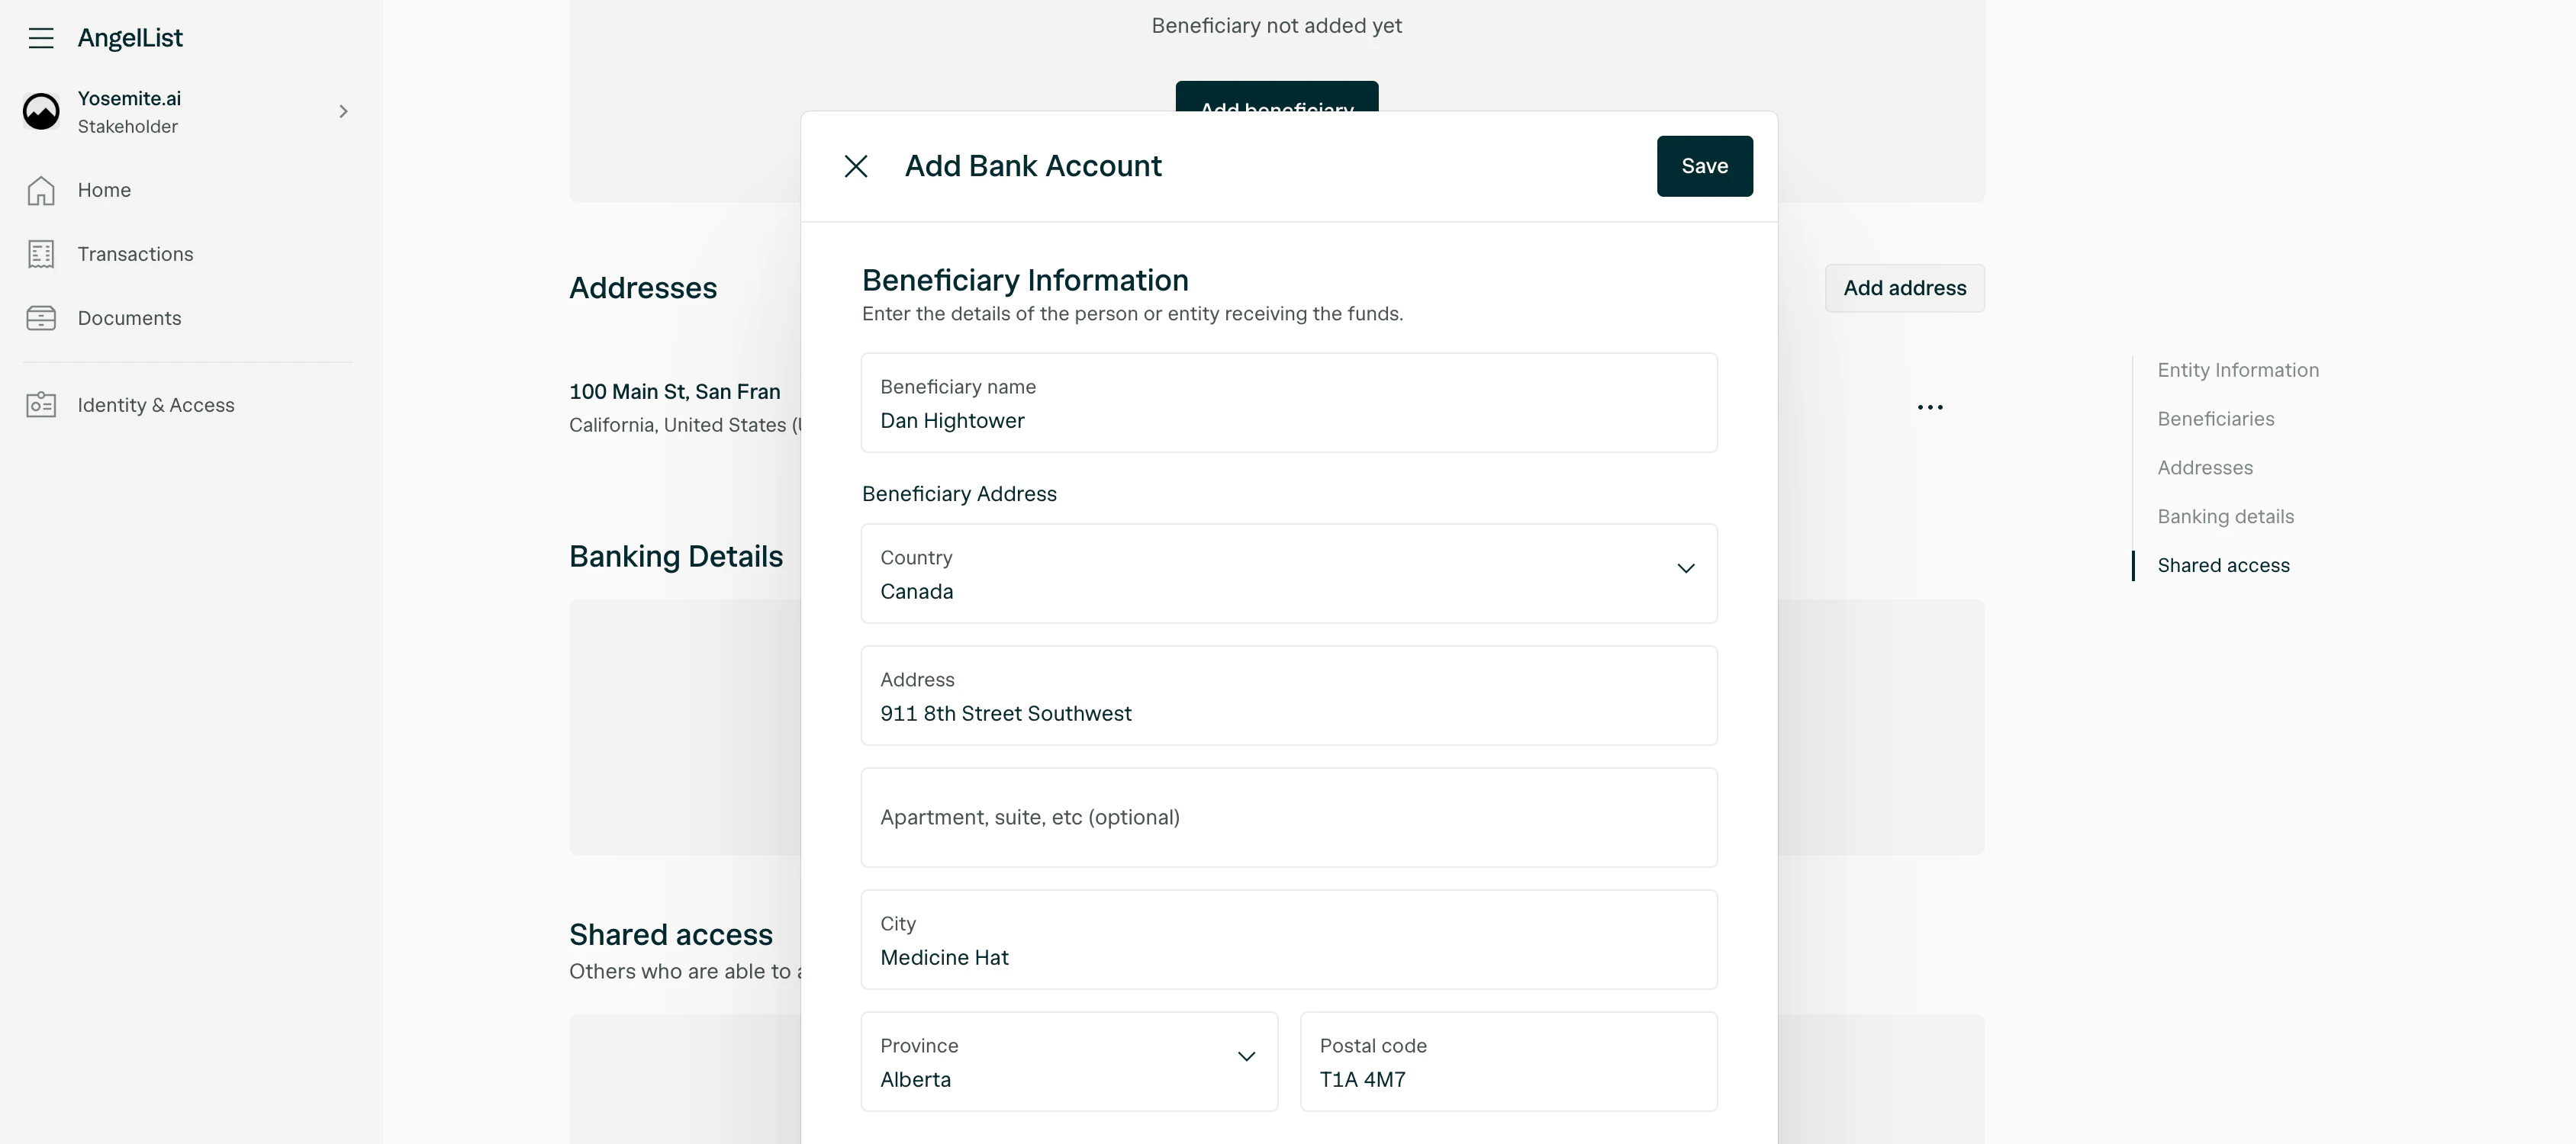Click the Add address button
Image resolution: width=2576 pixels, height=1144 pixels.
point(1904,288)
